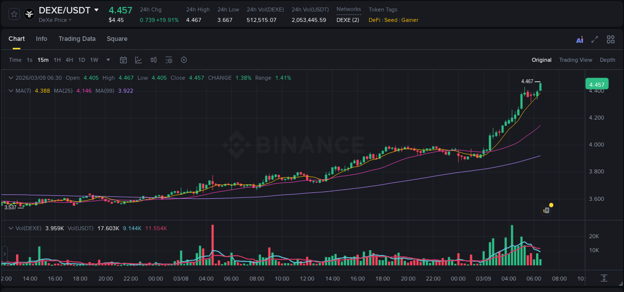Open the widgets layout icon

pos(611,39)
